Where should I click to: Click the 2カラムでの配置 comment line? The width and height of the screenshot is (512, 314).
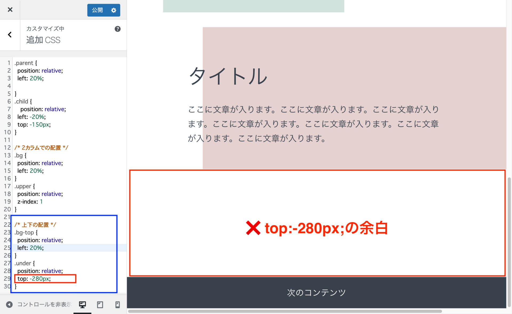coord(41,148)
